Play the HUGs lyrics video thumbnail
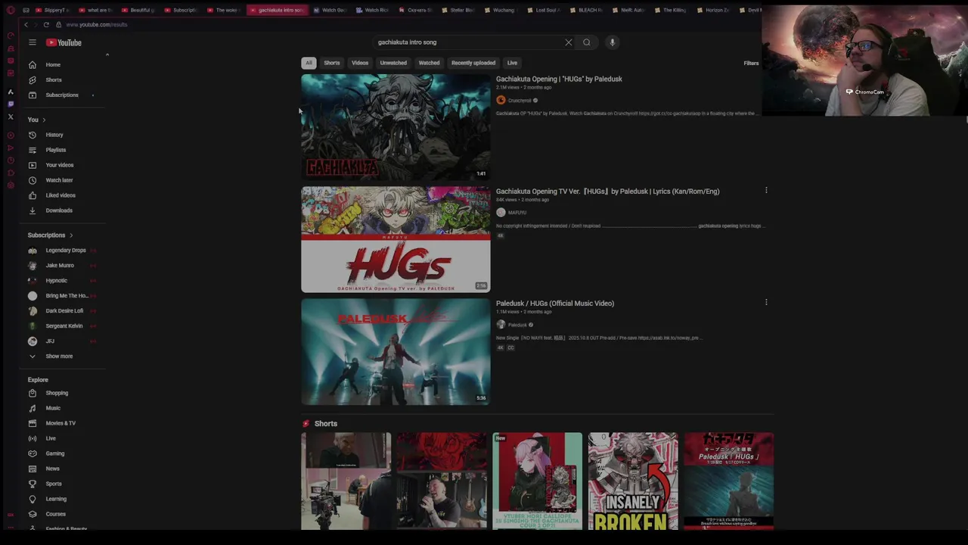968x545 pixels. 396,239
